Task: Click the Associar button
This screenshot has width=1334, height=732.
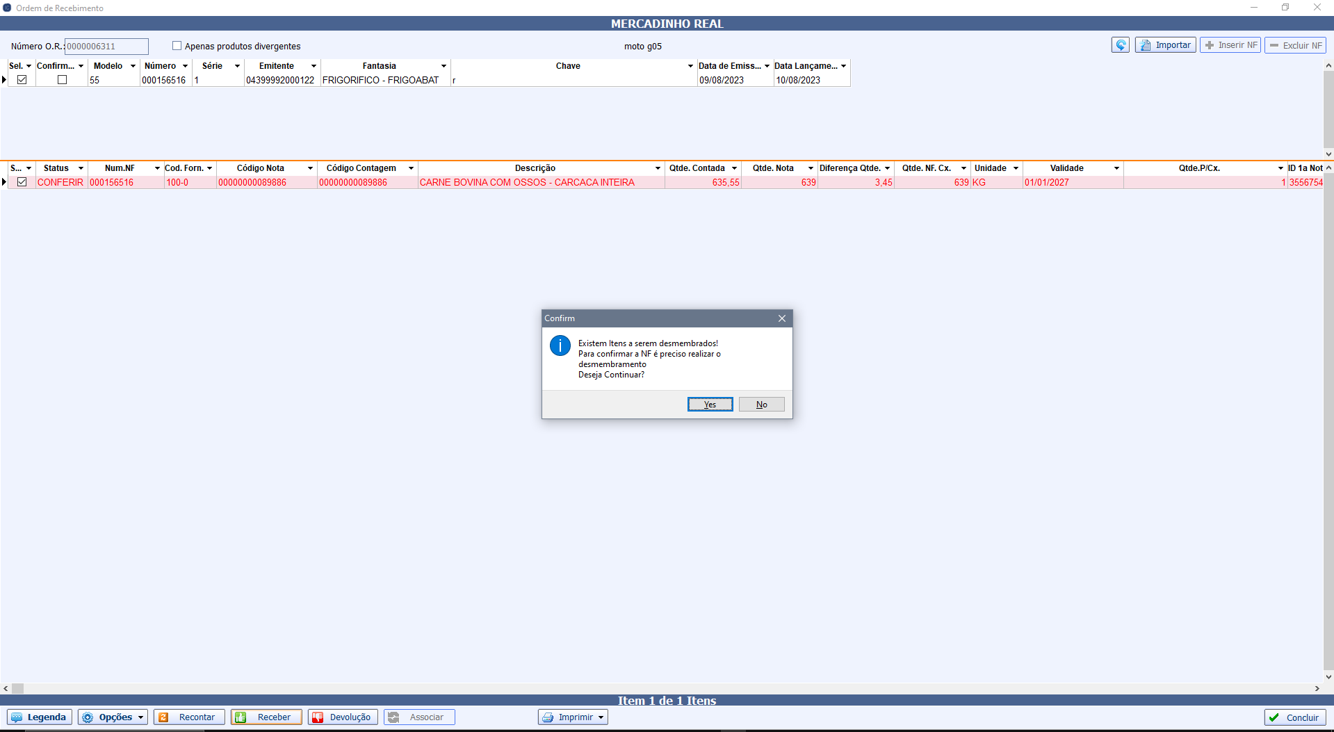Action: click(419, 717)
